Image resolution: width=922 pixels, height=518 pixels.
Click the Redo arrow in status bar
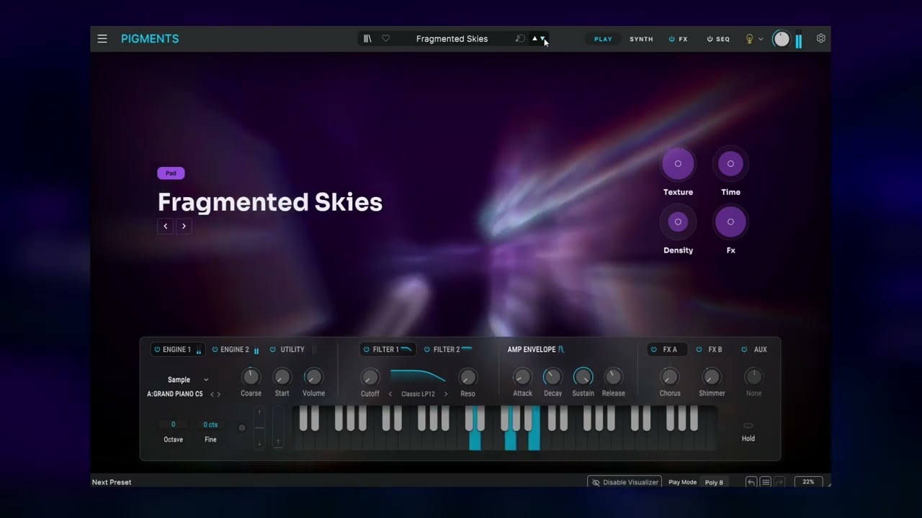779,482
